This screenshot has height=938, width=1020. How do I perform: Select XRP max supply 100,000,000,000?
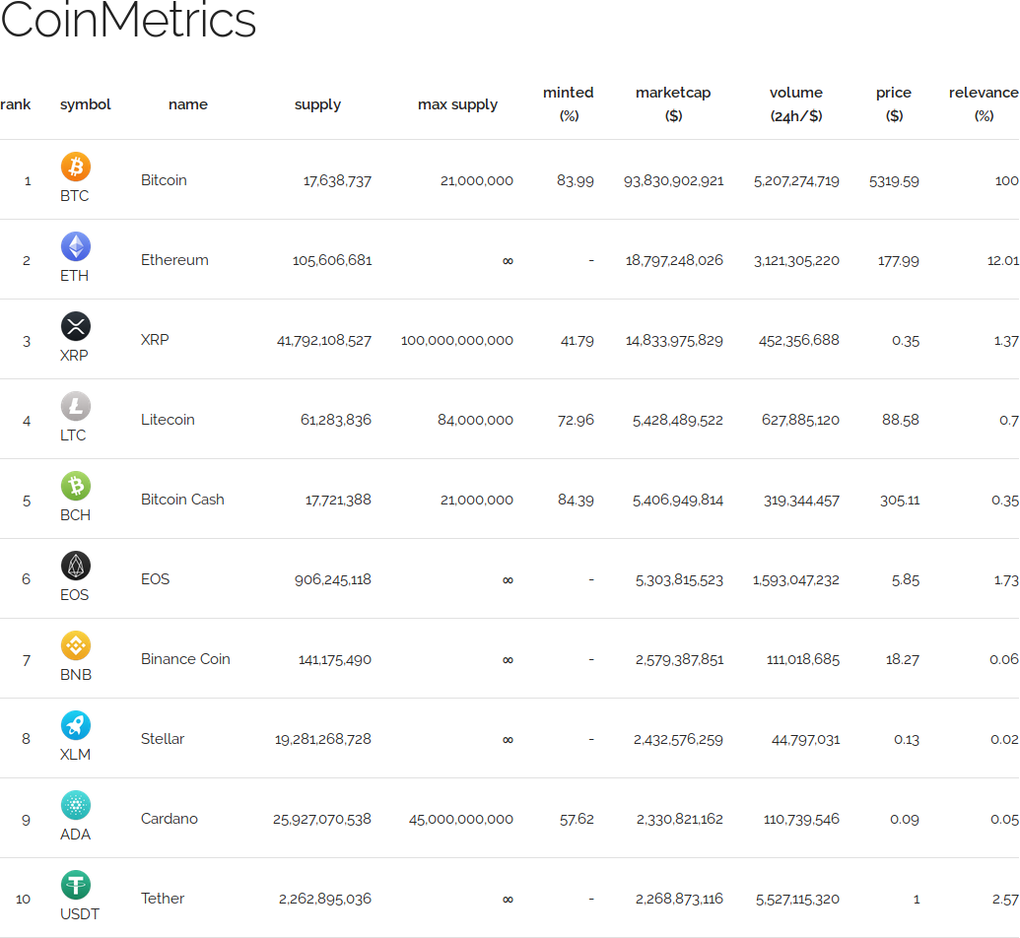point(456,340)
